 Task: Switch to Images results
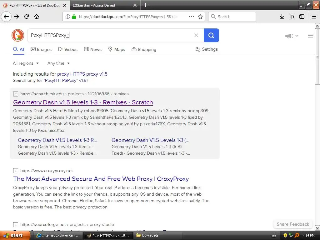pos(41,49)
